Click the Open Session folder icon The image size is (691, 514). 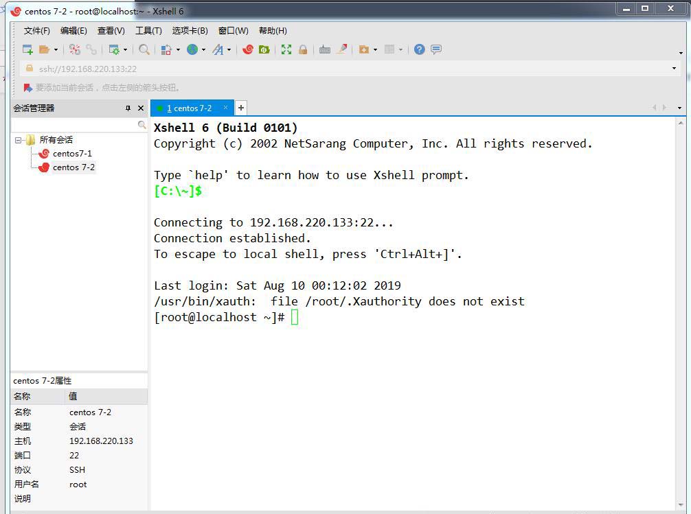[x=44, y=50]
